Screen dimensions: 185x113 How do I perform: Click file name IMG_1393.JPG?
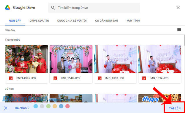click(x=114, y=78)
